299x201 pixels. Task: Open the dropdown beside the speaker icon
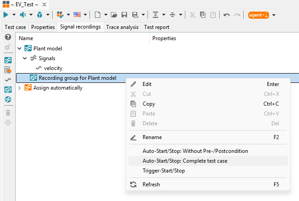[31, 15]
